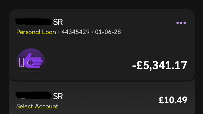Tap the redacted name on lower account
This screenshot has height=114, width=203.
click(x=33, y=96)
